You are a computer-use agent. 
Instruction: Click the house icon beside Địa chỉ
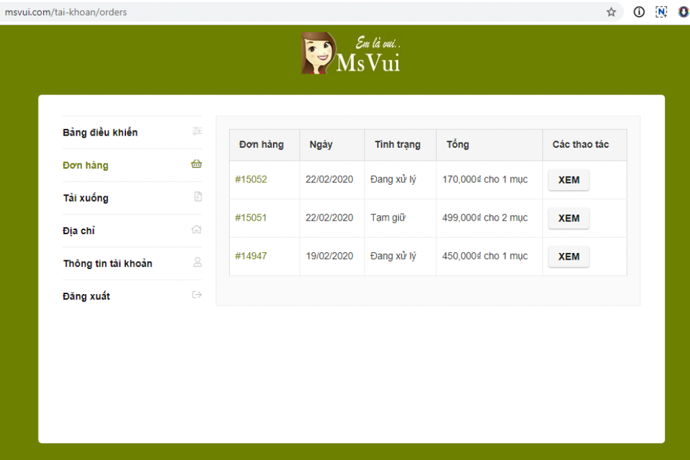click(x=197, y=229)
